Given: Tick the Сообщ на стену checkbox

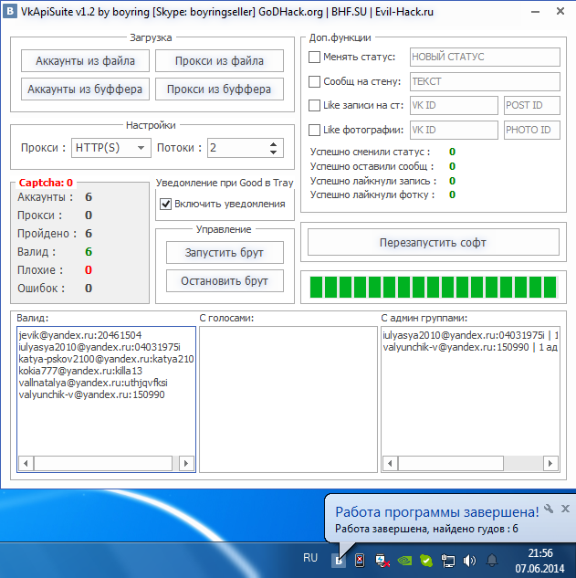Looking at the screenshot, I should 315,81.
